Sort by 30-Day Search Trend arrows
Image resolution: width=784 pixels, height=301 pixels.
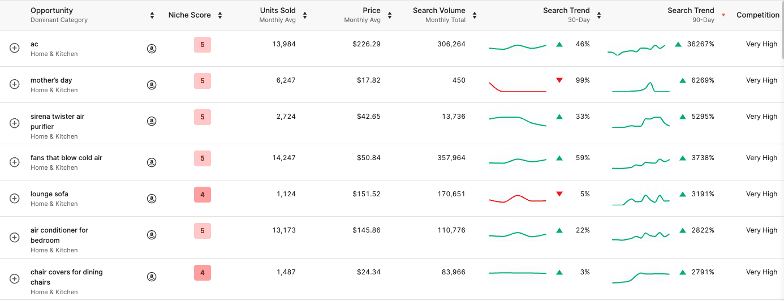[x=599, y=15]
